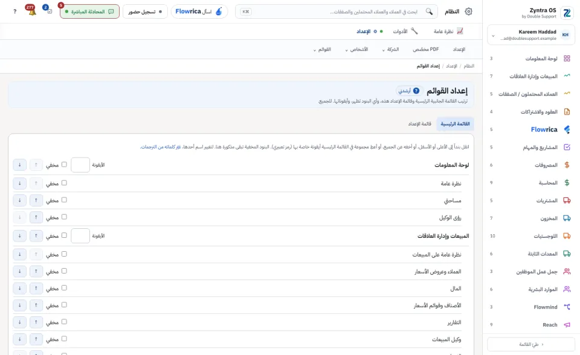Open the الشركة dropdown menu
Viewport: 580px width, 355px height.
coord(390,49)
